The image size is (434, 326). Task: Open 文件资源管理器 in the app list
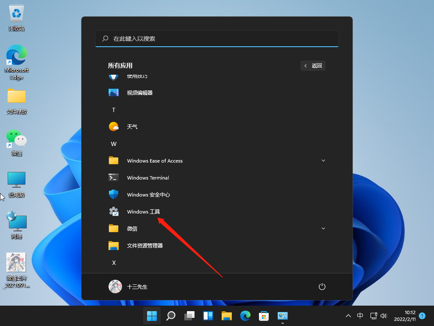click(145, 246)
